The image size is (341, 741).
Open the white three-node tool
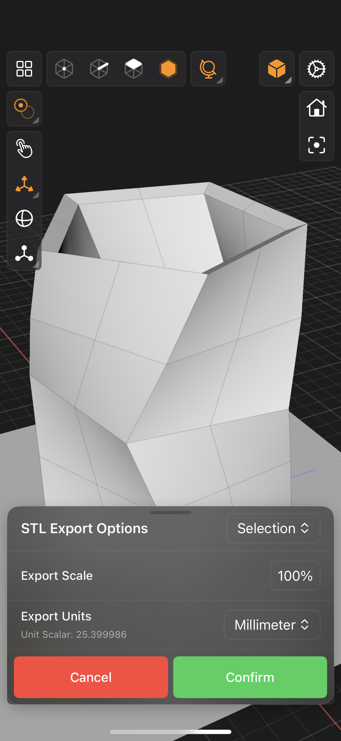(x=24, y=253)
